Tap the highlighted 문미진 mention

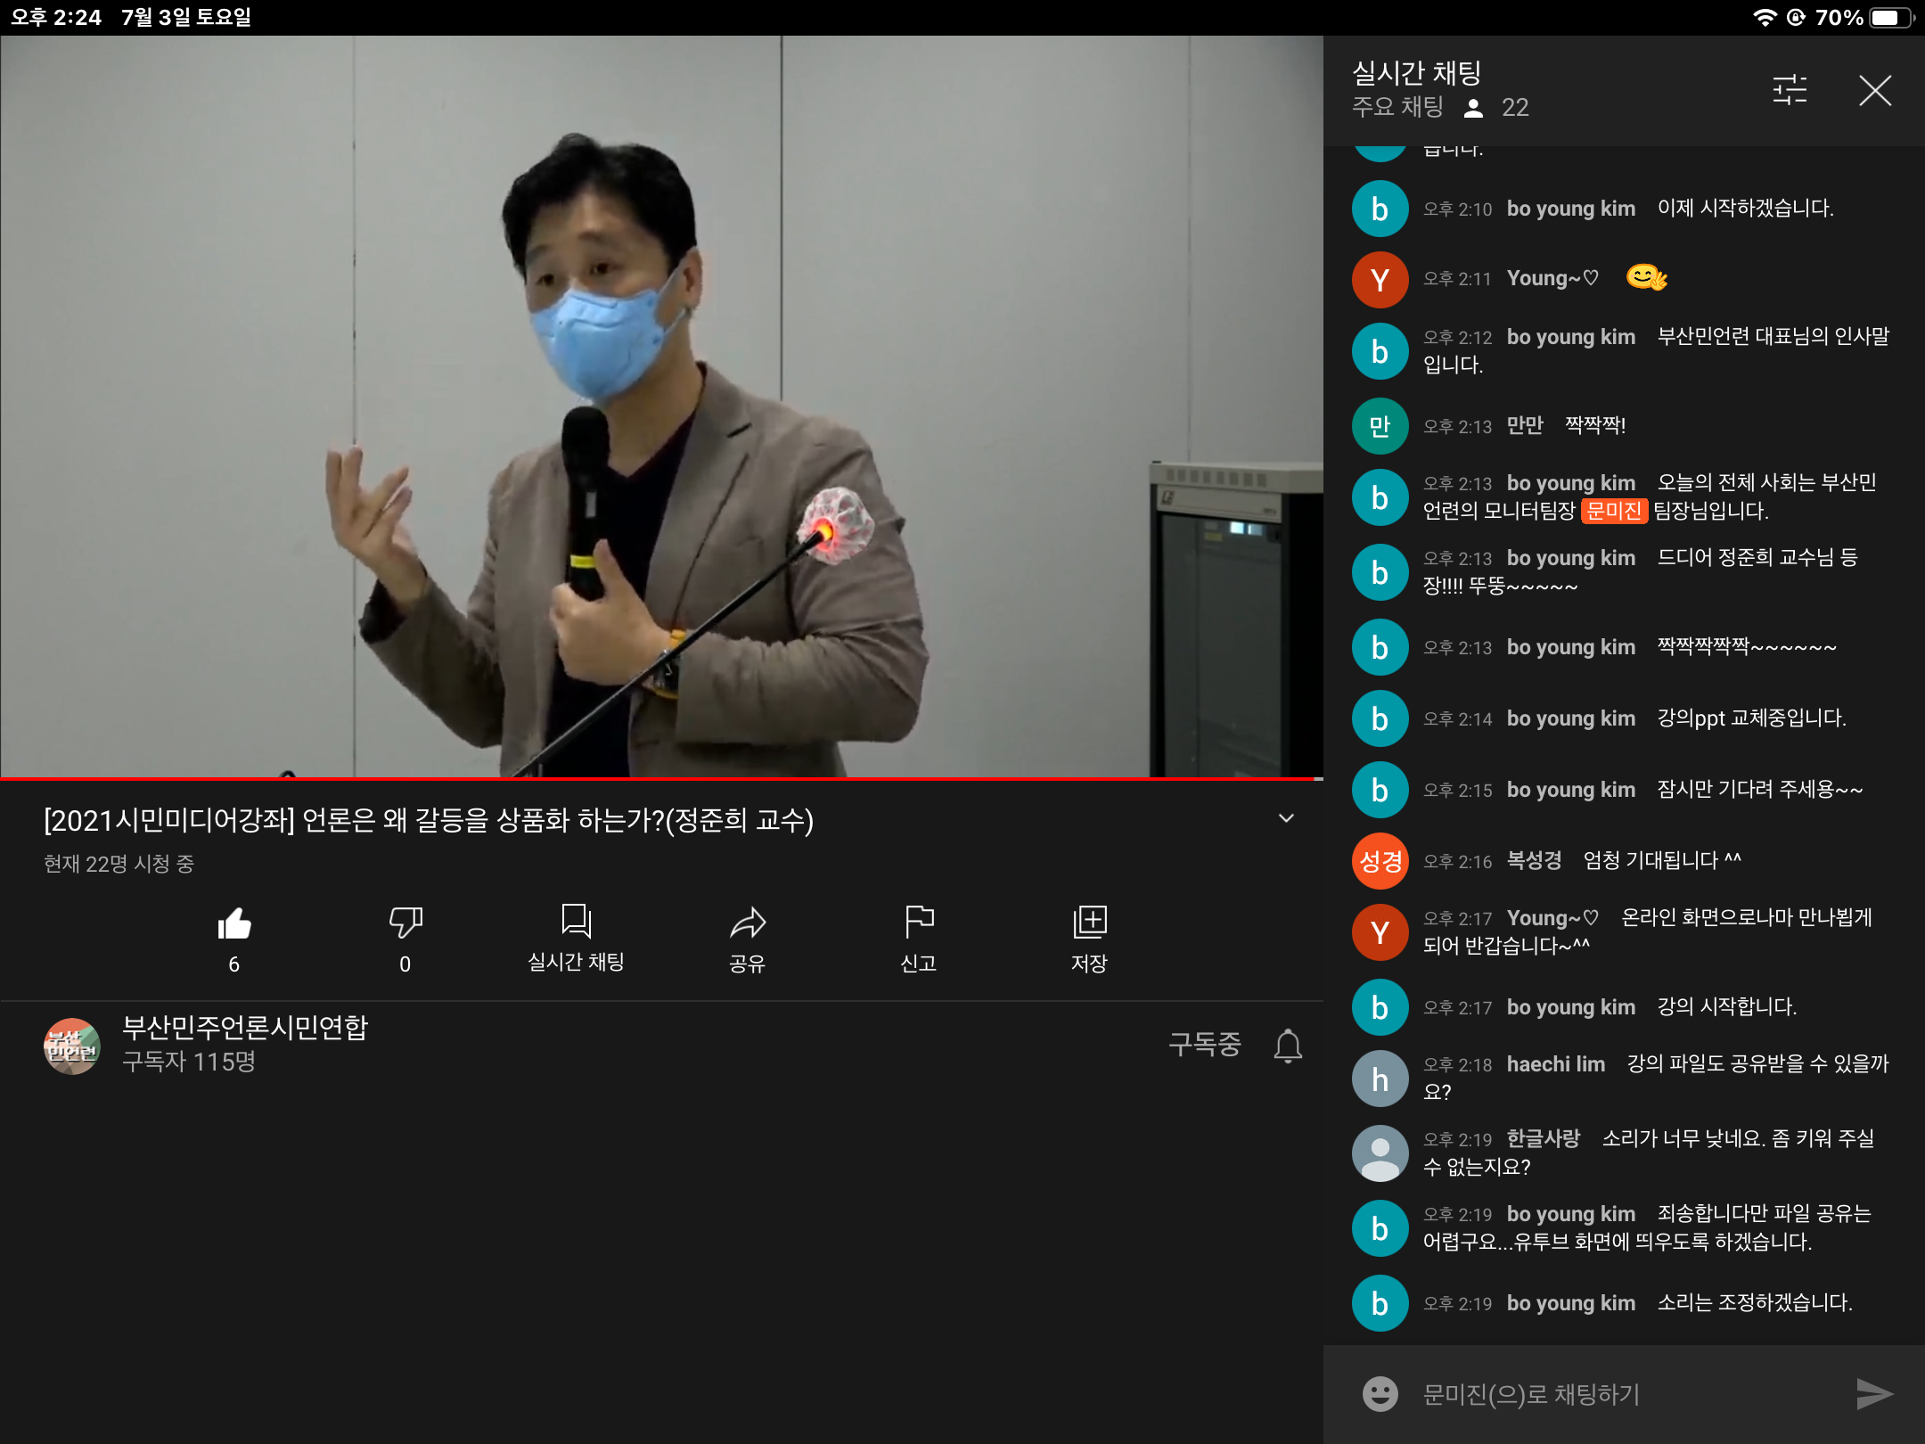[1614, 511]
